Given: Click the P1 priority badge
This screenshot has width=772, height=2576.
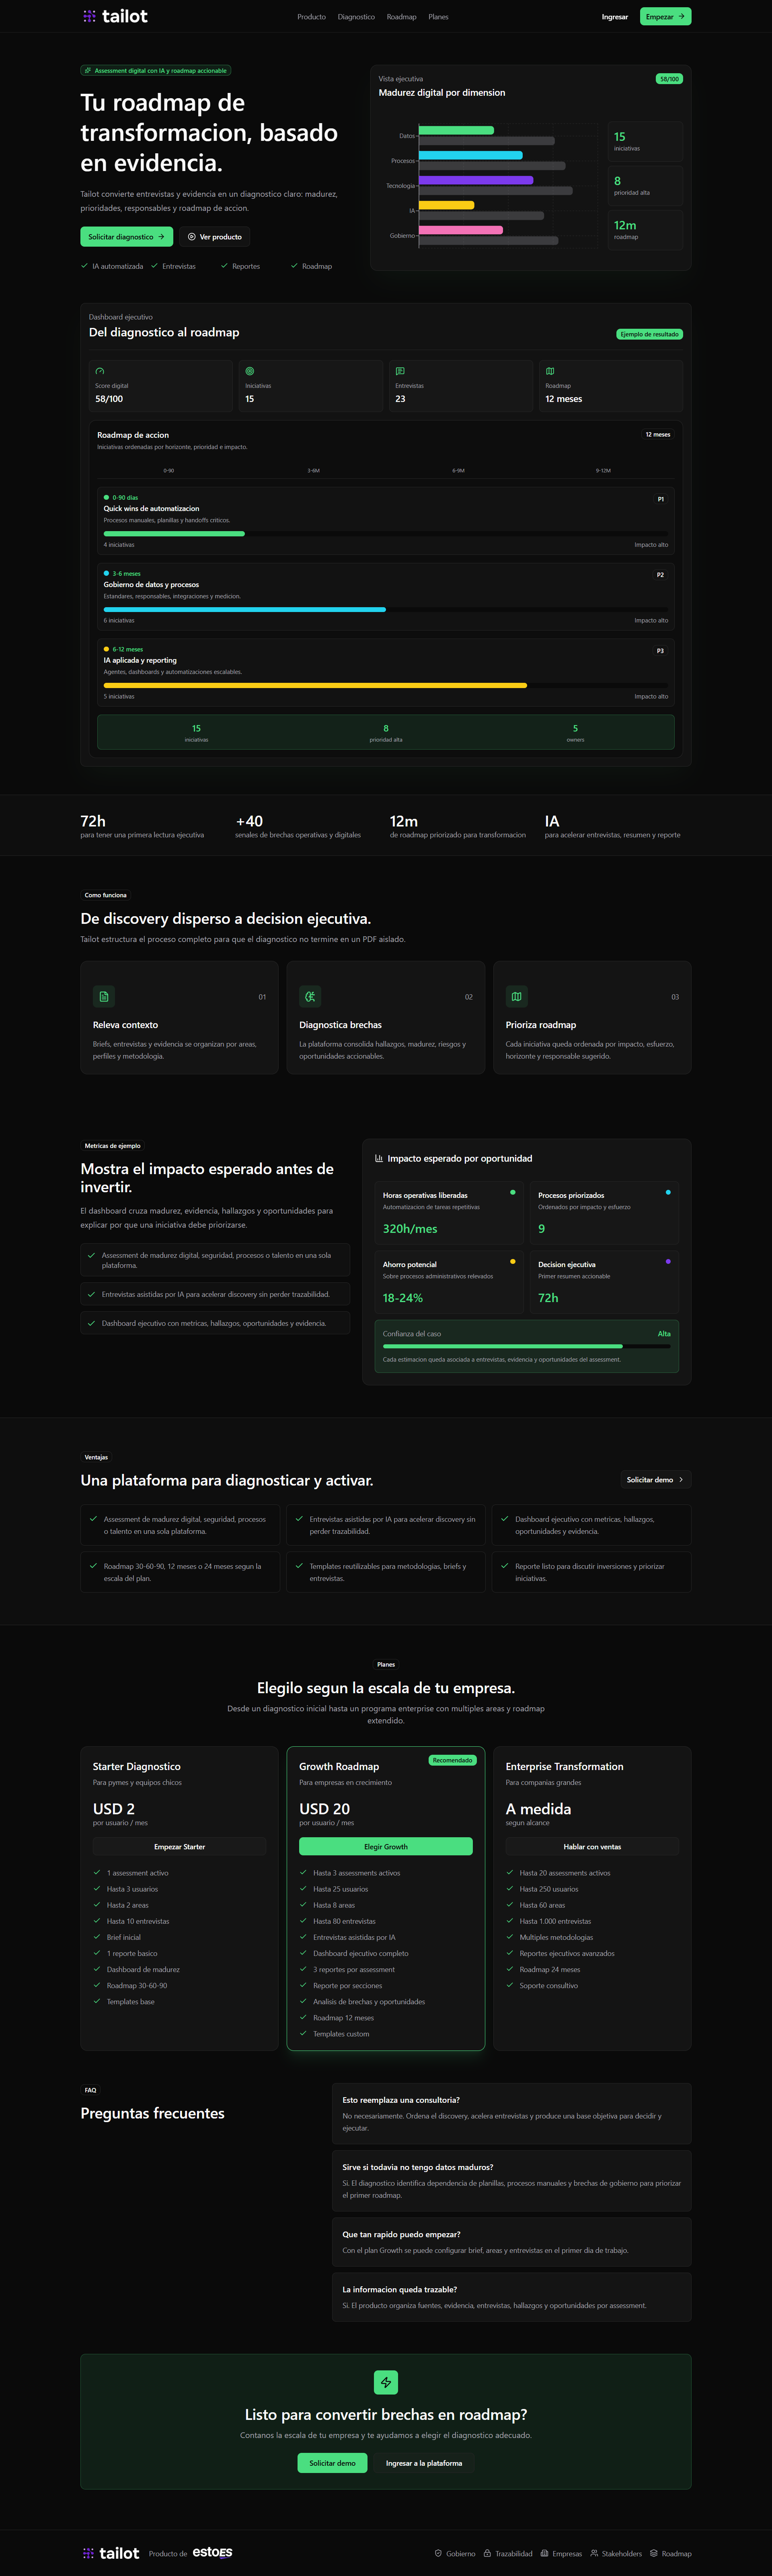Looking at the screenshot, I should coord(660,499).
